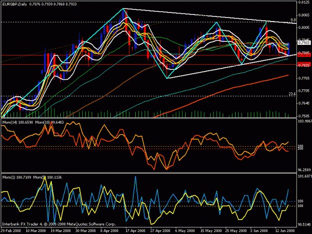Click the Mom(14) 100.6598 indicator label
The width and height of the screenshot is (312, 234).
coord(17,122)
